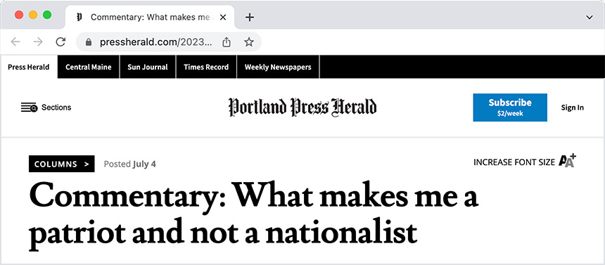Click the Sign In link
The image size is (605, 265).
click(572, 108)
